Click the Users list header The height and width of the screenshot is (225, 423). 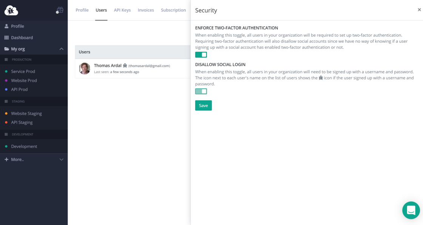click(x=133, y=52)
